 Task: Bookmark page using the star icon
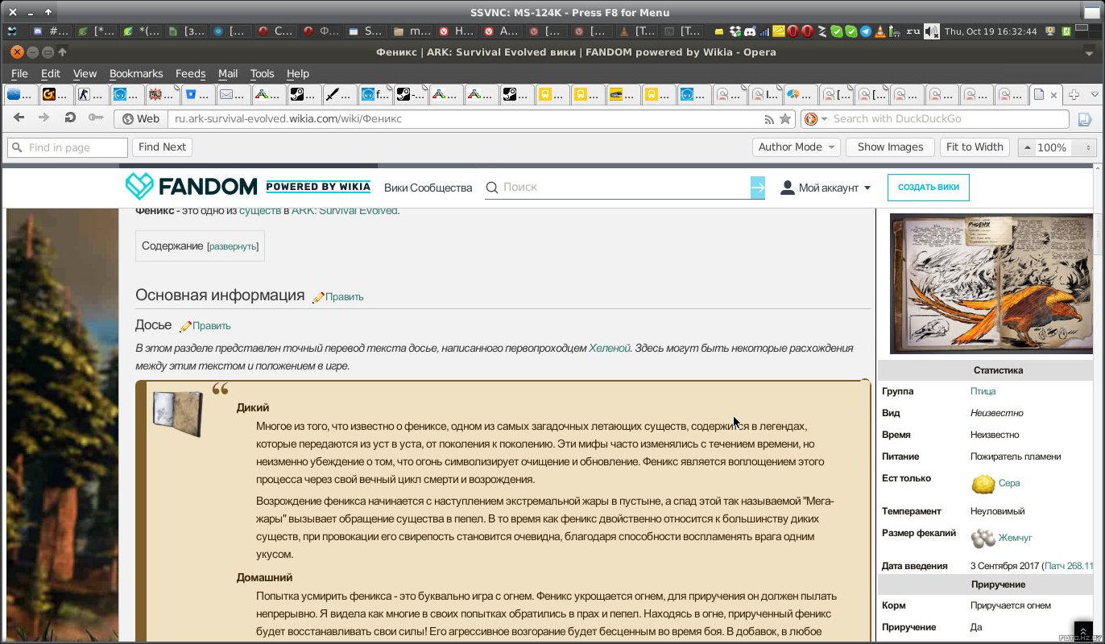(785, 119)
